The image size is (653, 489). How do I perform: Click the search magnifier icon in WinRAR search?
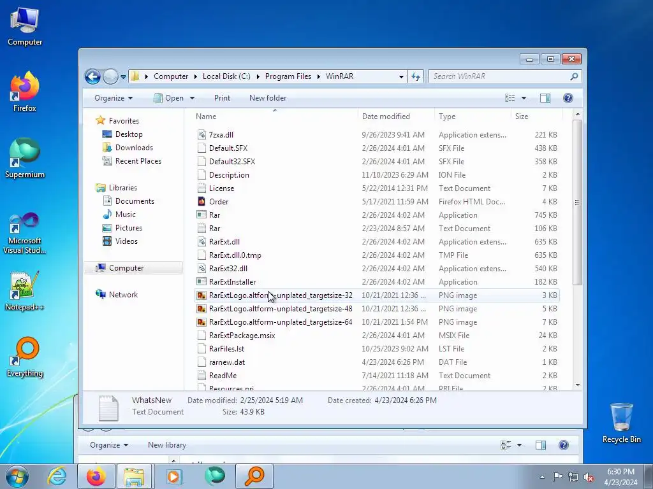575,76
